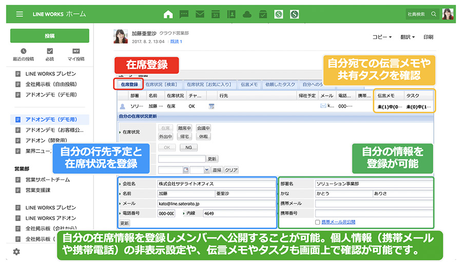The width and height of the screenshot is (462, 262).
Task: Open the user profile avatar in top bar
Action: coord(448,14)
